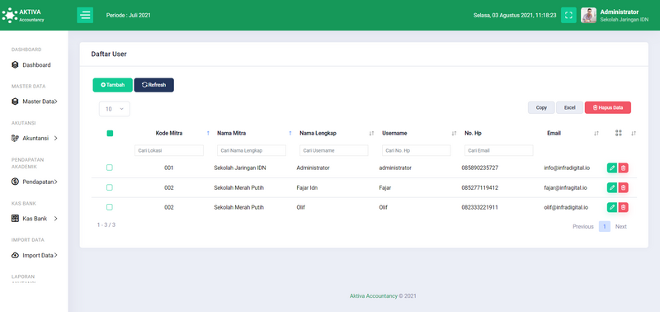Click the Copy export button
Screen dimensions: 660x312
[x=541, y=108]
